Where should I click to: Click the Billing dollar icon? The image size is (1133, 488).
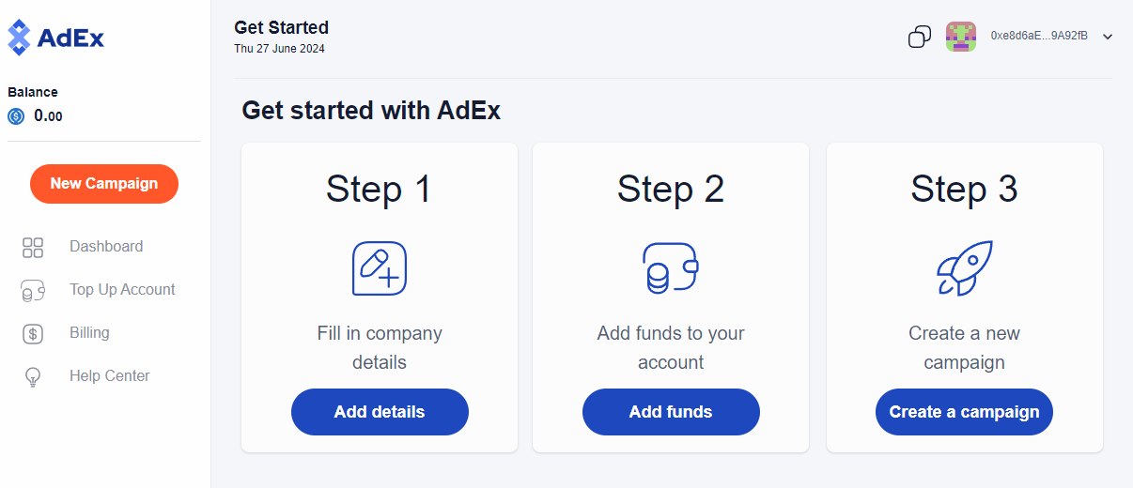33,333
